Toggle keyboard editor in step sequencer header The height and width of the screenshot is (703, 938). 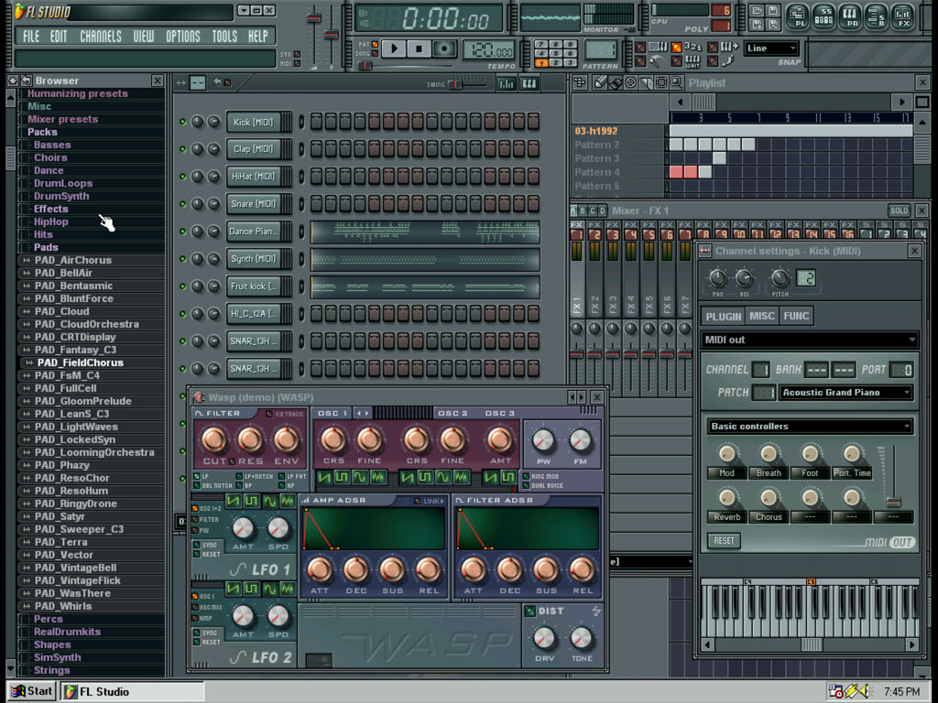[x=529, y=83]
